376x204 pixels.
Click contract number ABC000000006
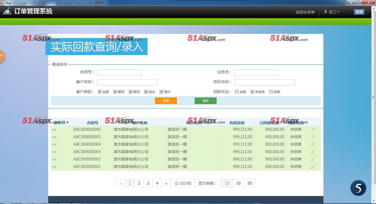pos(87,129)
